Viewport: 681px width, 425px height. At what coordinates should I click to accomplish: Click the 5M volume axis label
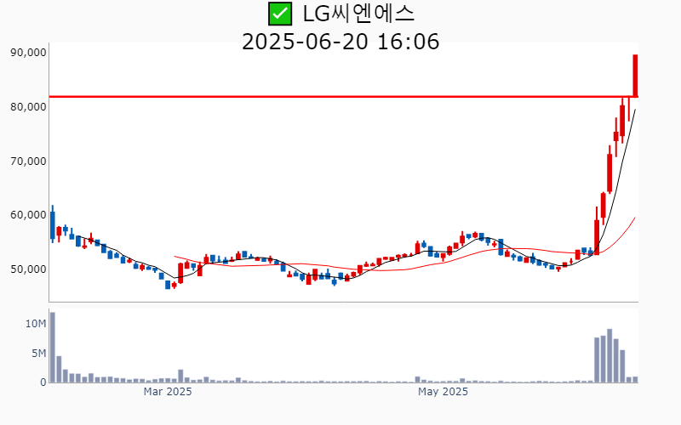38,354
